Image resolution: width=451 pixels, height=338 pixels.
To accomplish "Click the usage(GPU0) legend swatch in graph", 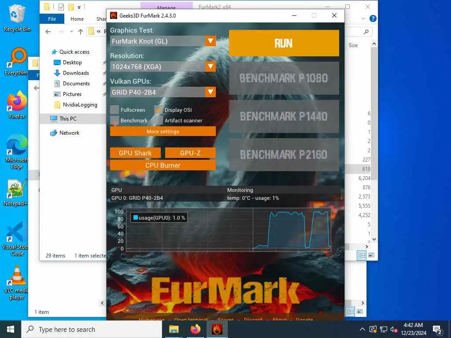I will (x=136, y=217).
